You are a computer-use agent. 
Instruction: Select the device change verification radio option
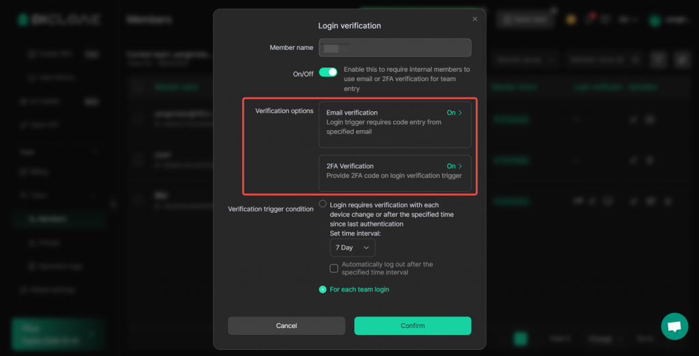point(323,204)
